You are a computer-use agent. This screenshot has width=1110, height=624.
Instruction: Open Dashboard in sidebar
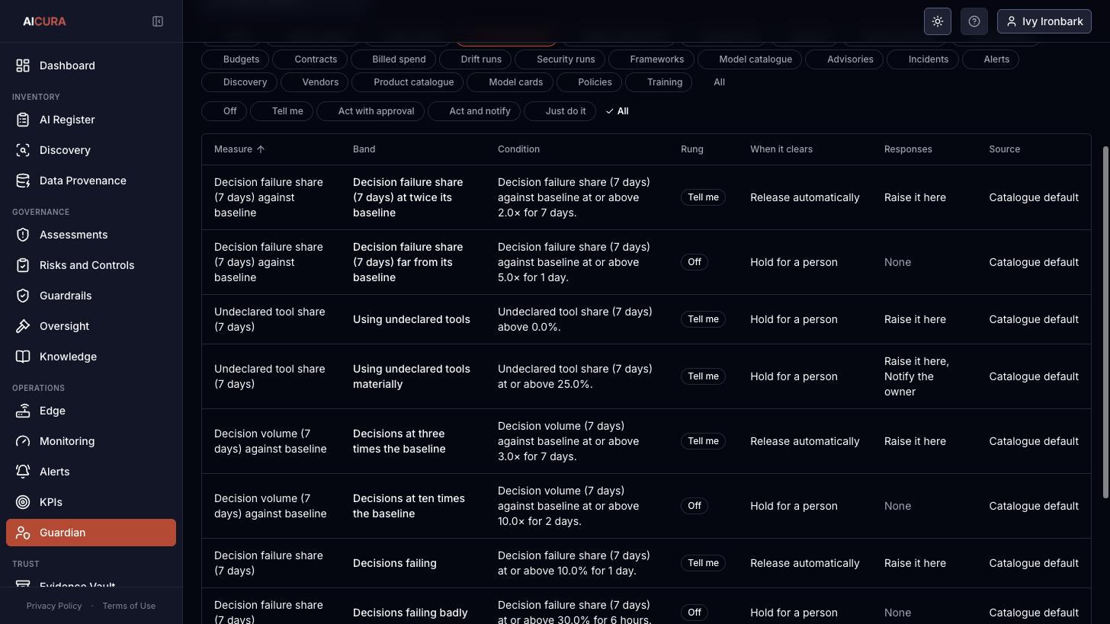91,66
